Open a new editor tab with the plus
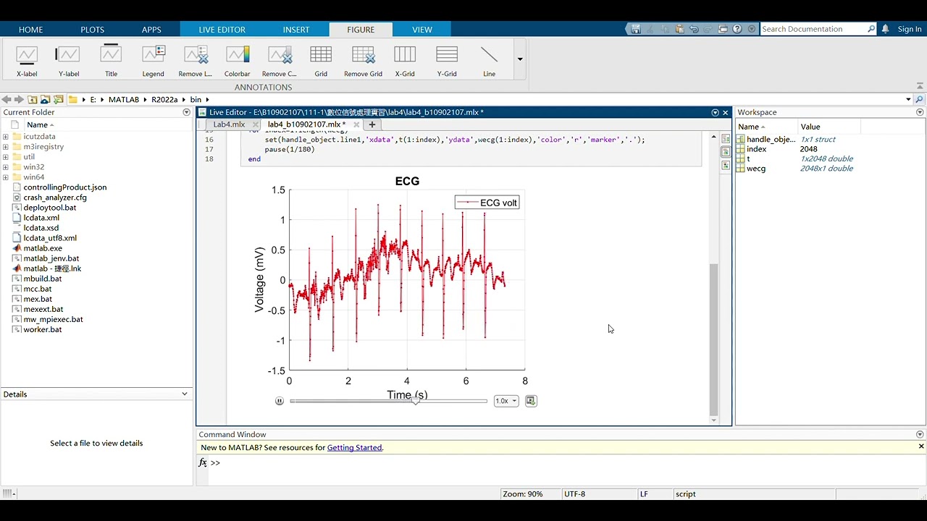The image size is (927, 521). click(x=372, y=124)
